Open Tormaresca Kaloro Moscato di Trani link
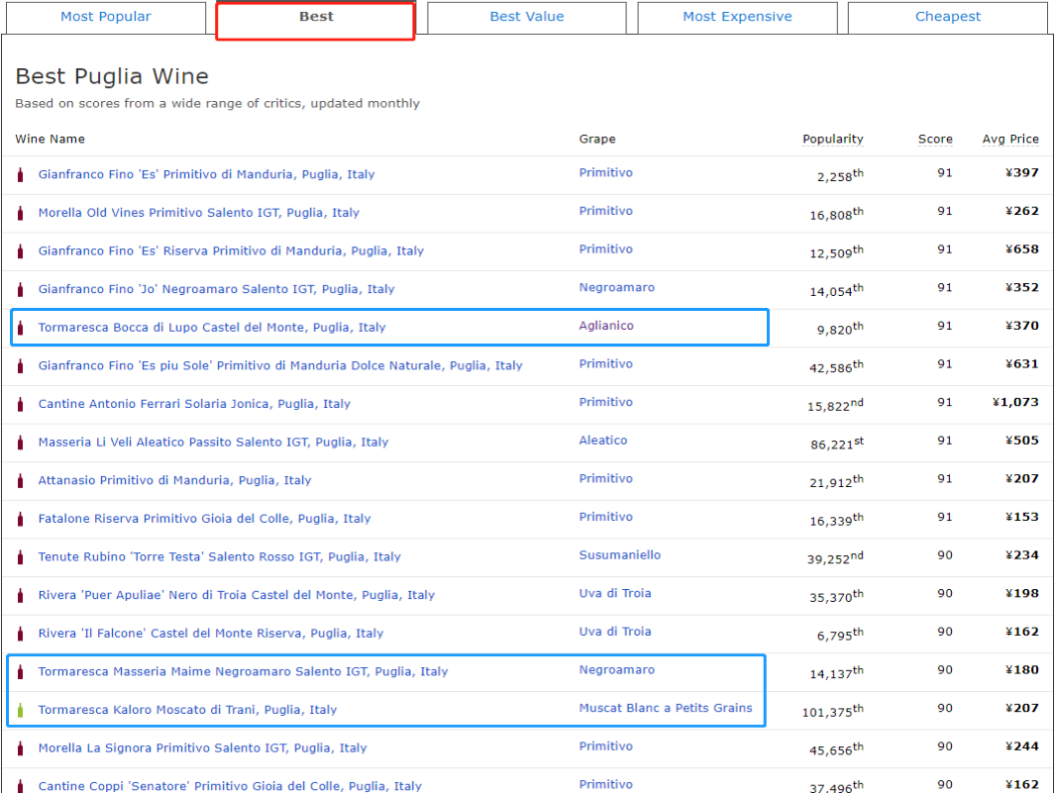This screenshot has height=793, width=1055. point(187,710)
